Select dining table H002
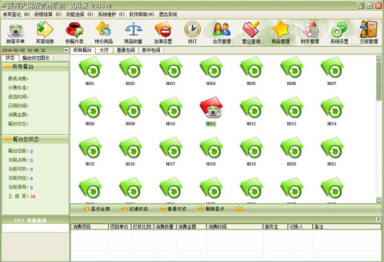The width and height of the screenshot is (384, 262). point(131,71)
